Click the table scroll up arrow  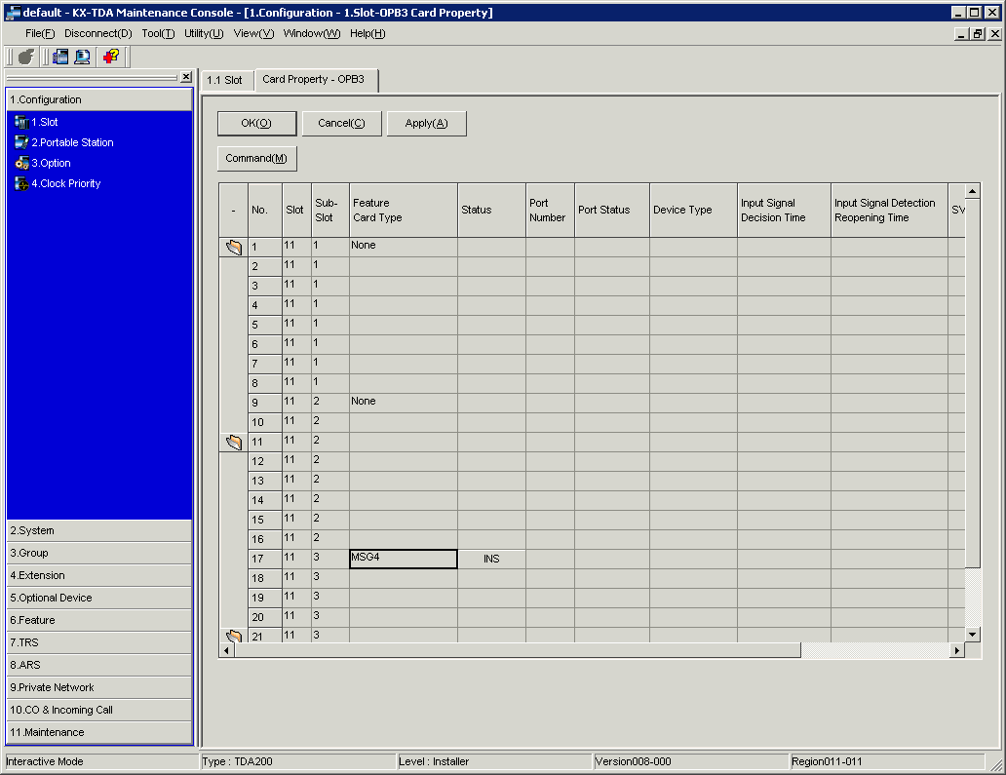(x=973, y=191)
